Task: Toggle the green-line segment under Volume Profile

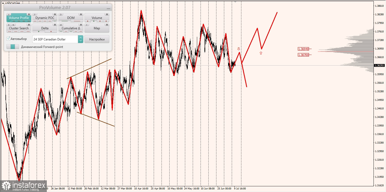Action: [9, 21]
